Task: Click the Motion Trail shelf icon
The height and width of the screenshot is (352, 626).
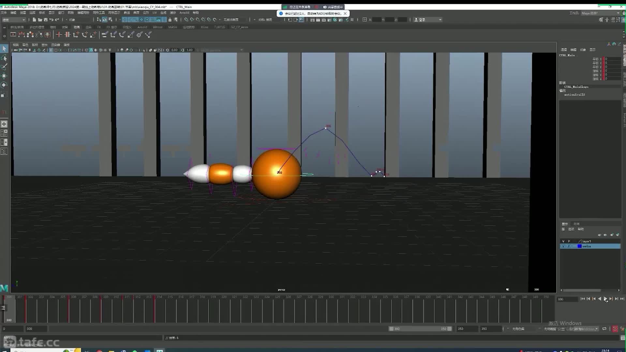Action: pos(22,35)
